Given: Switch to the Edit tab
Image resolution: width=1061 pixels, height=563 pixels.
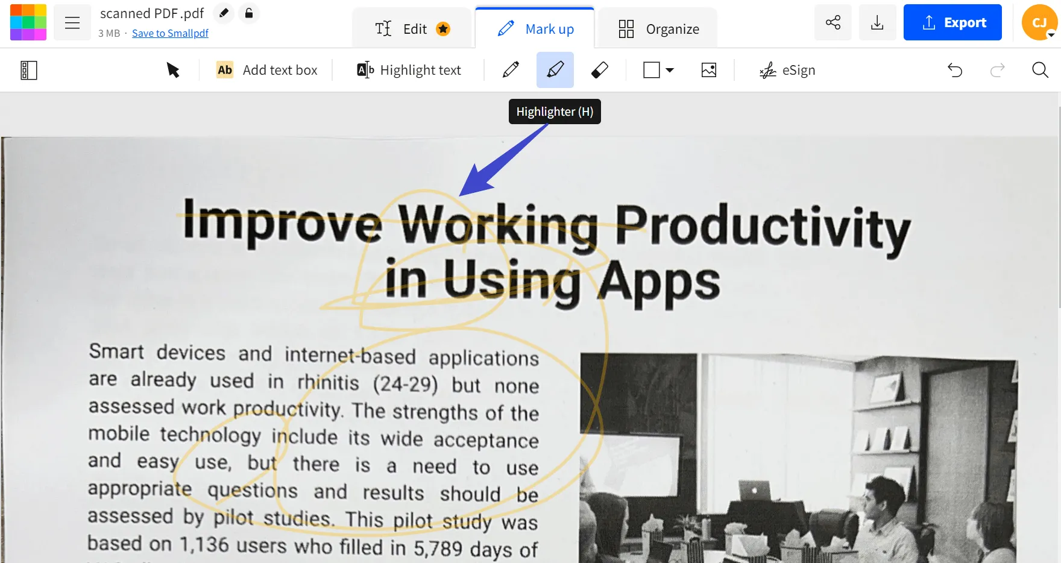Looking at the screenshot, I should point(412,28).
